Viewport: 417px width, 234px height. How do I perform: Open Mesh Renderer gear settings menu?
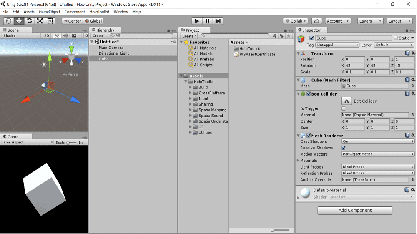click(413, 135)
